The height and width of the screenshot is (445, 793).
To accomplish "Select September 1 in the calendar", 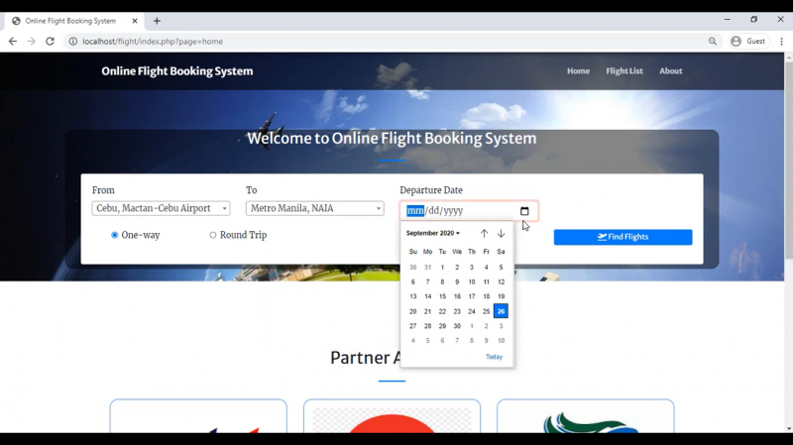I will [442, 267].
